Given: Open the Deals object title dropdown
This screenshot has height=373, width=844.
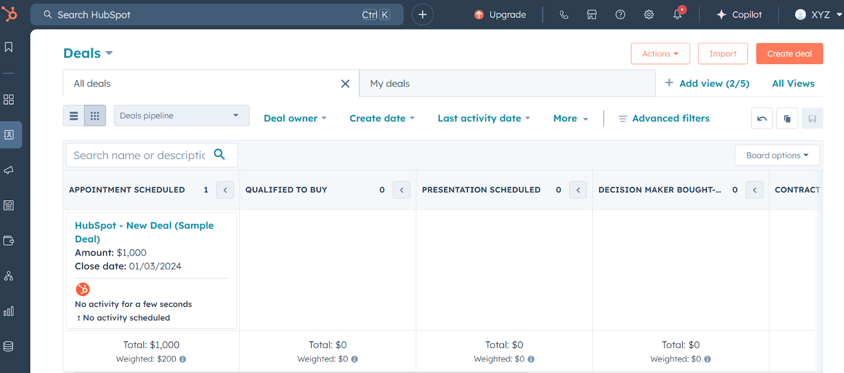Looking at the screenshot, I should click(x=88, y=53).
